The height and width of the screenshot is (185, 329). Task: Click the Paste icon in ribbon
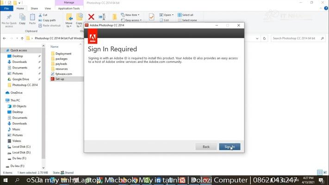pos(32,19)
